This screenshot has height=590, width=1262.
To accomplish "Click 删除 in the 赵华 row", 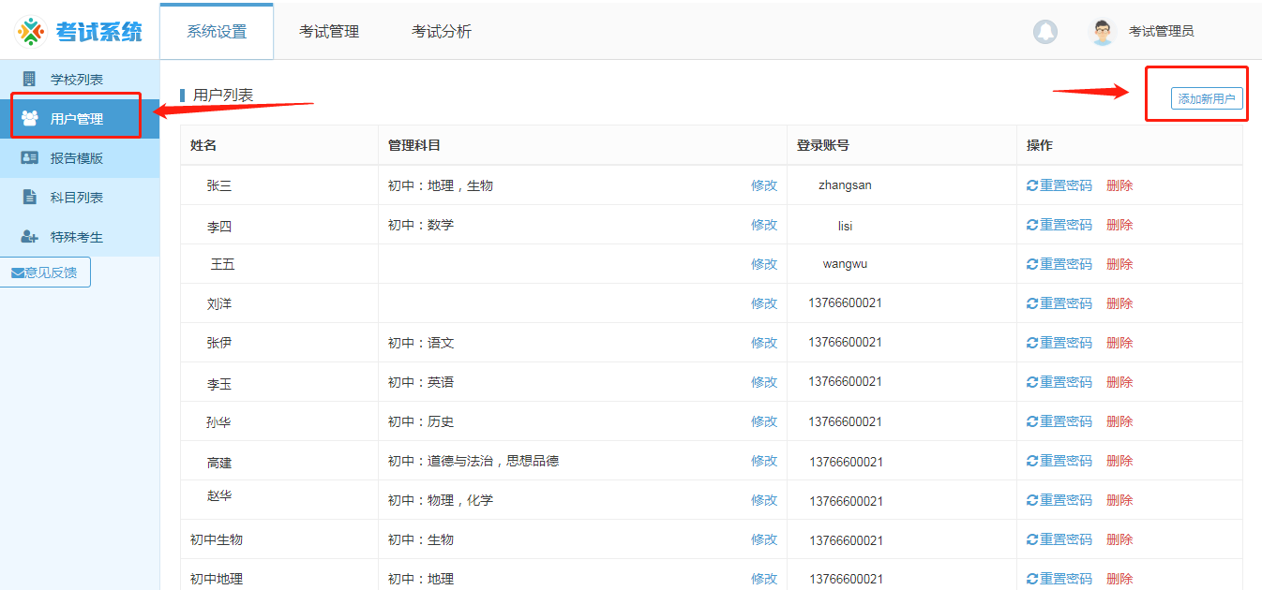I will click(1119, 499).
